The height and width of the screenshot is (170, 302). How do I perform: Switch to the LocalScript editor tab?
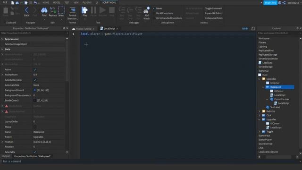109,28
